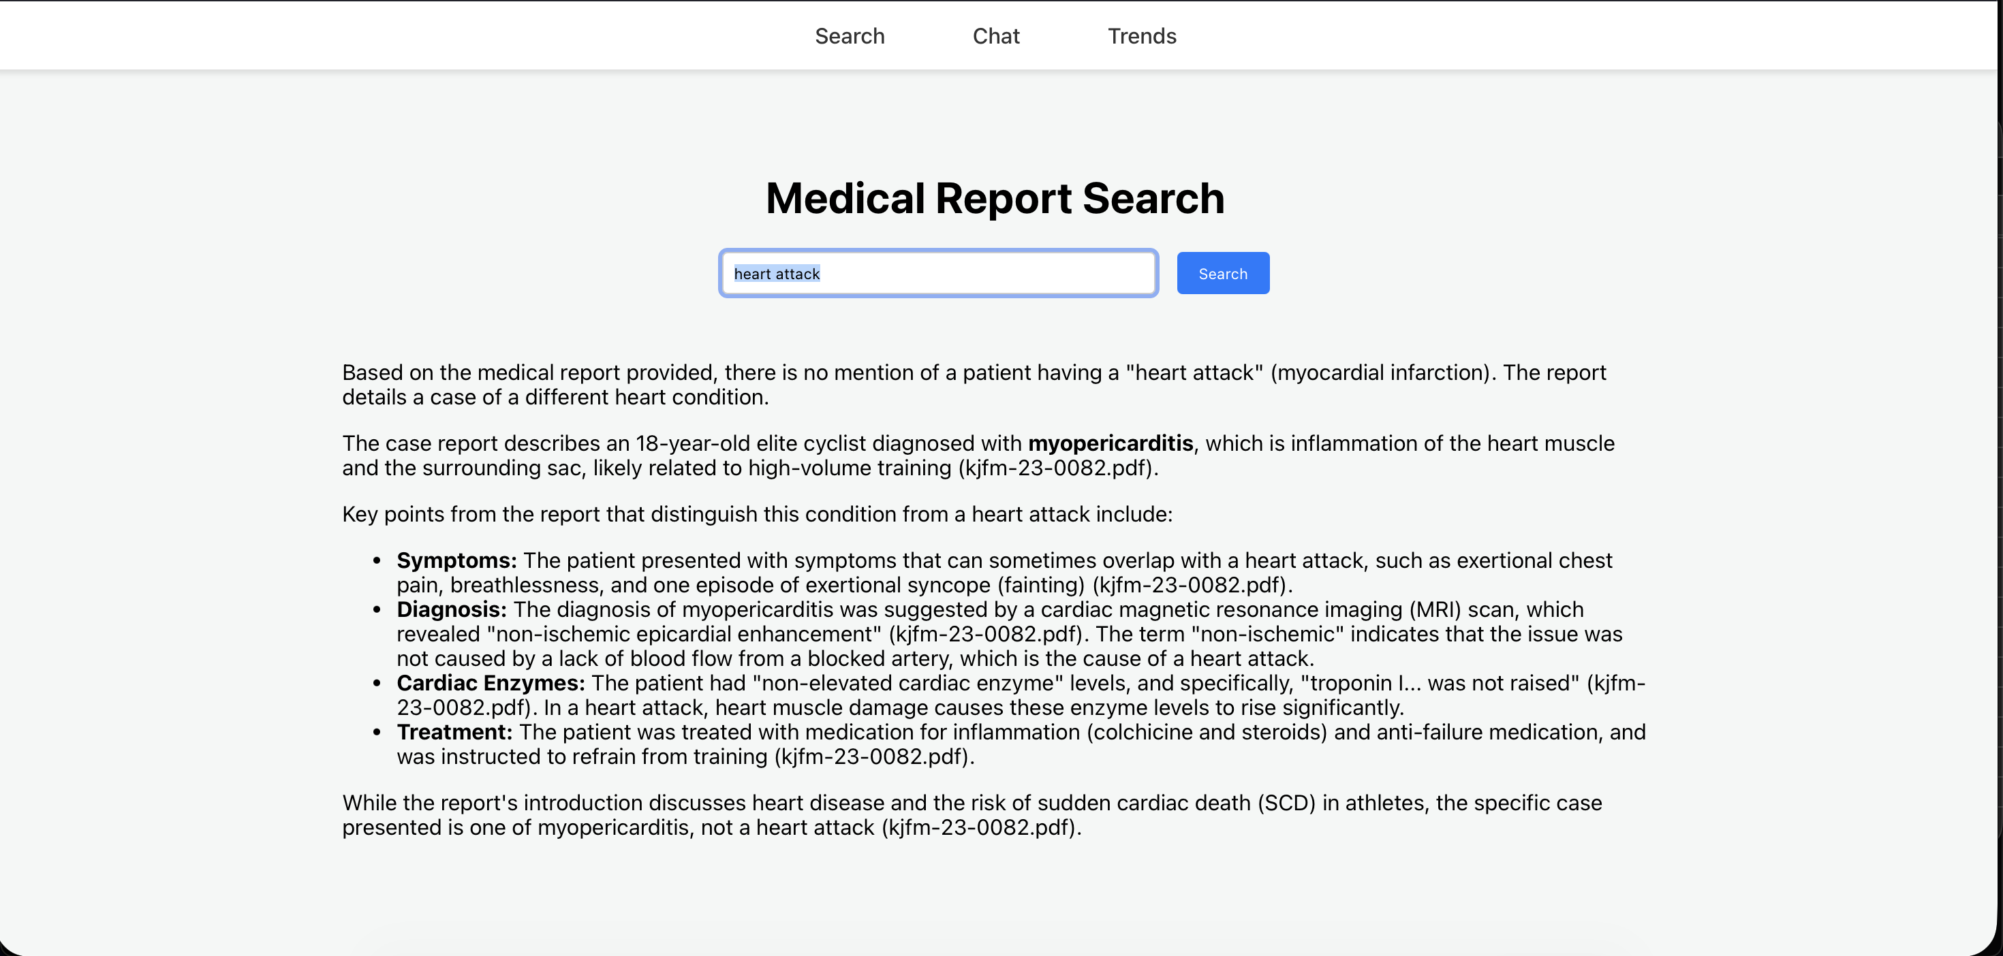2003x956 pixels.
Task: Click the bold Treatment: label
Action: [x=454, y=731]
